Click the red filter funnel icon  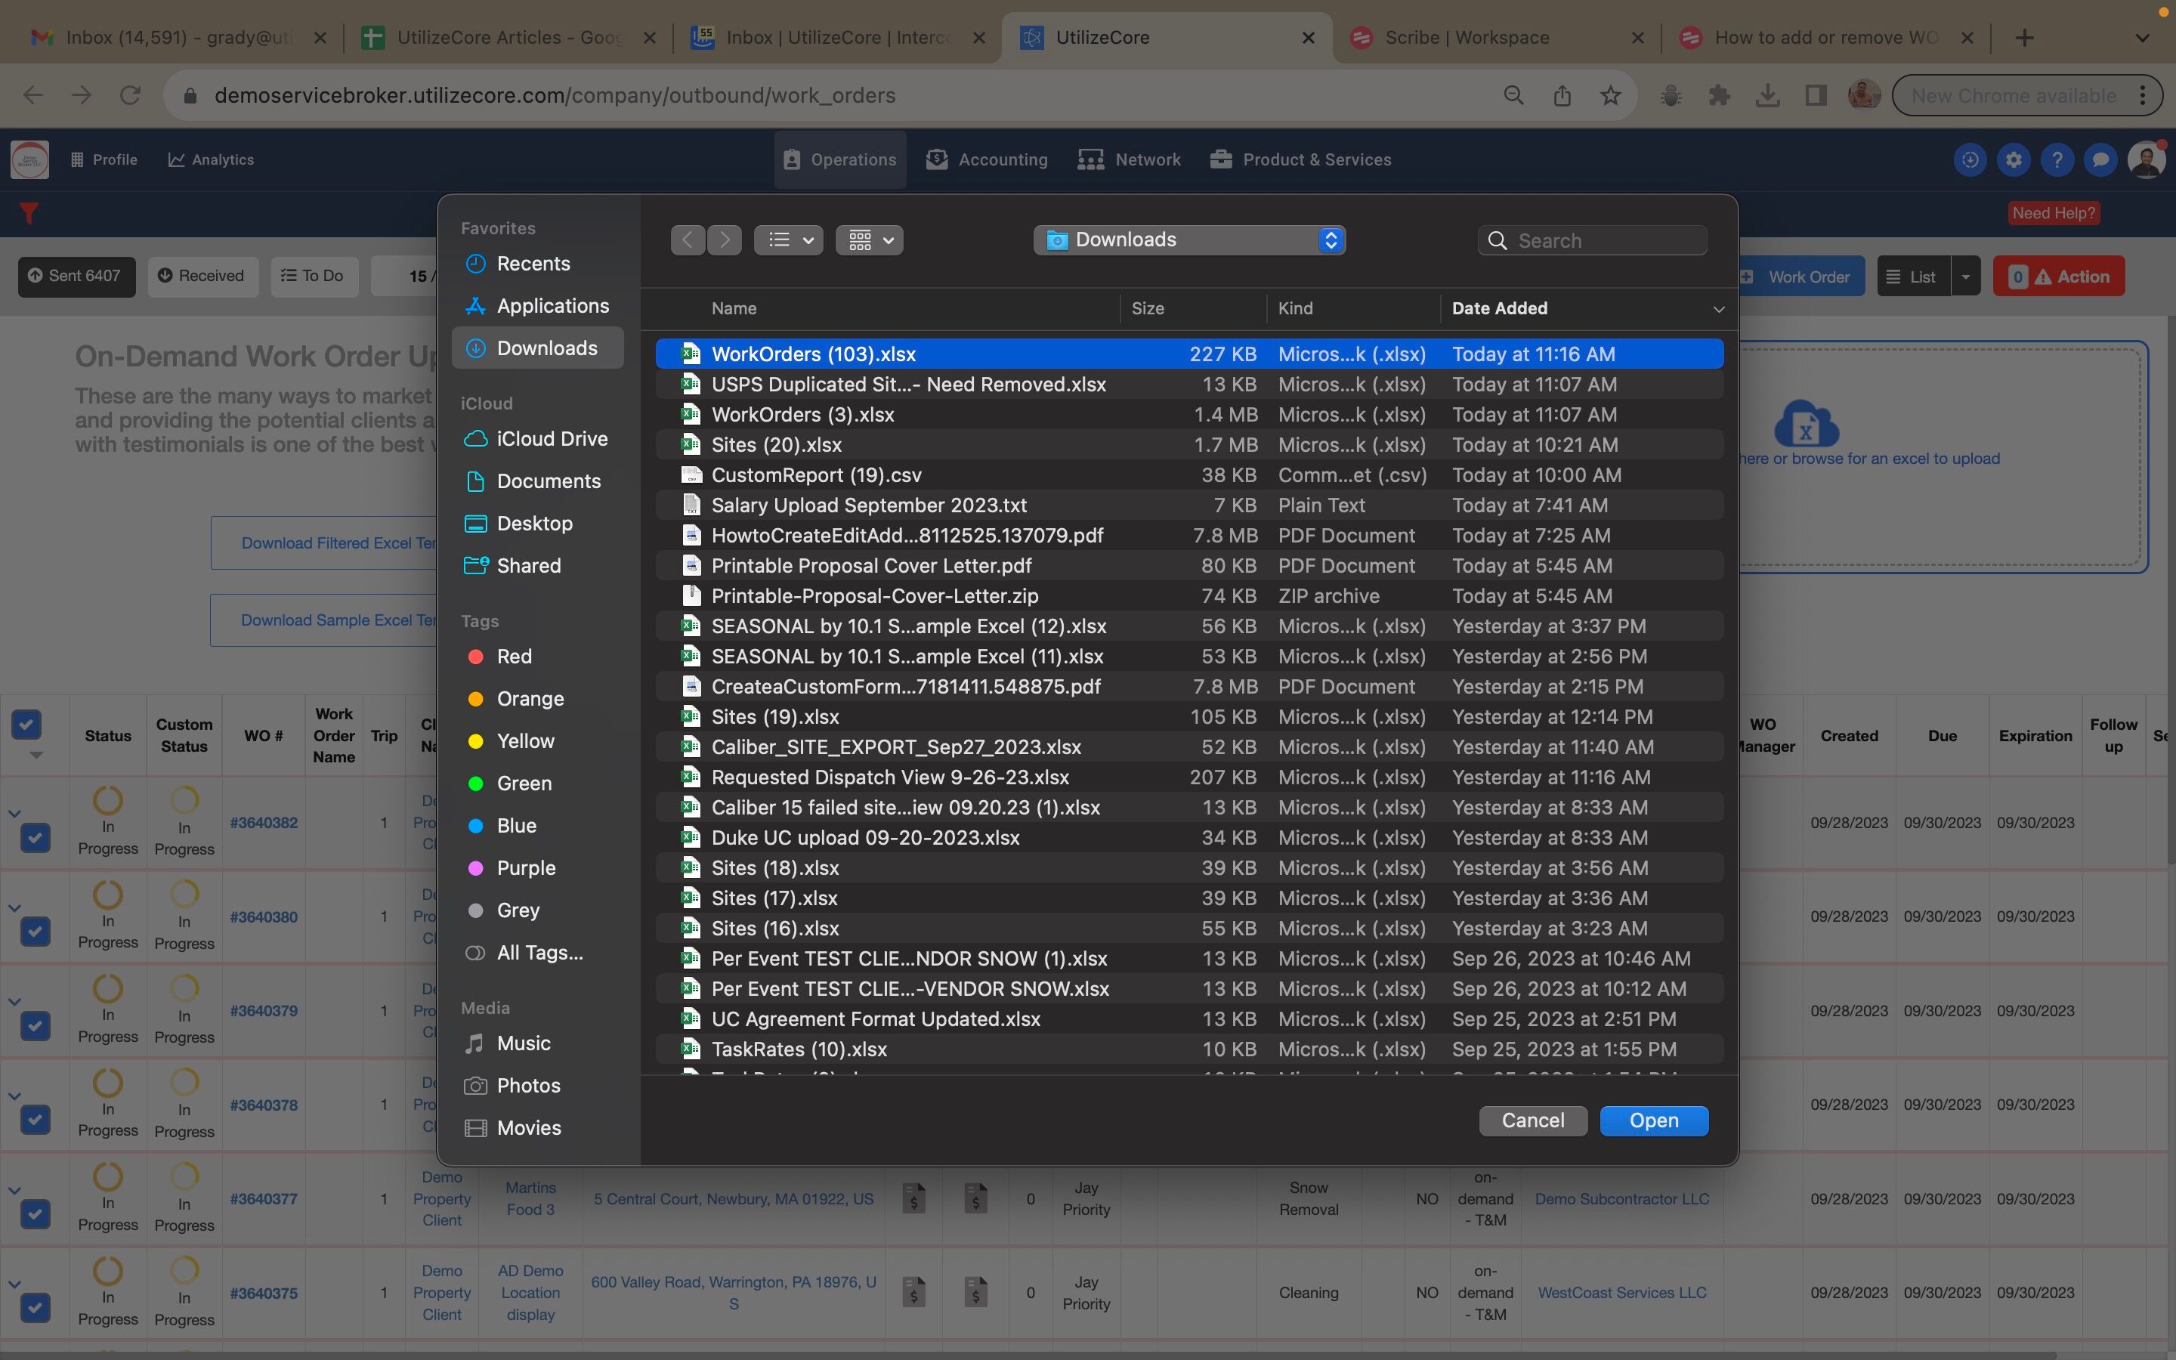coord(29,213)
